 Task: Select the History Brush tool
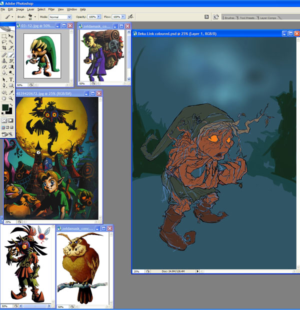pos(11,60)
